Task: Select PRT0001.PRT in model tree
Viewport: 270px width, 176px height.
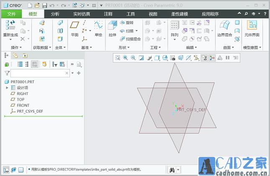Action: pyautogui.click(x=22, y=82)
